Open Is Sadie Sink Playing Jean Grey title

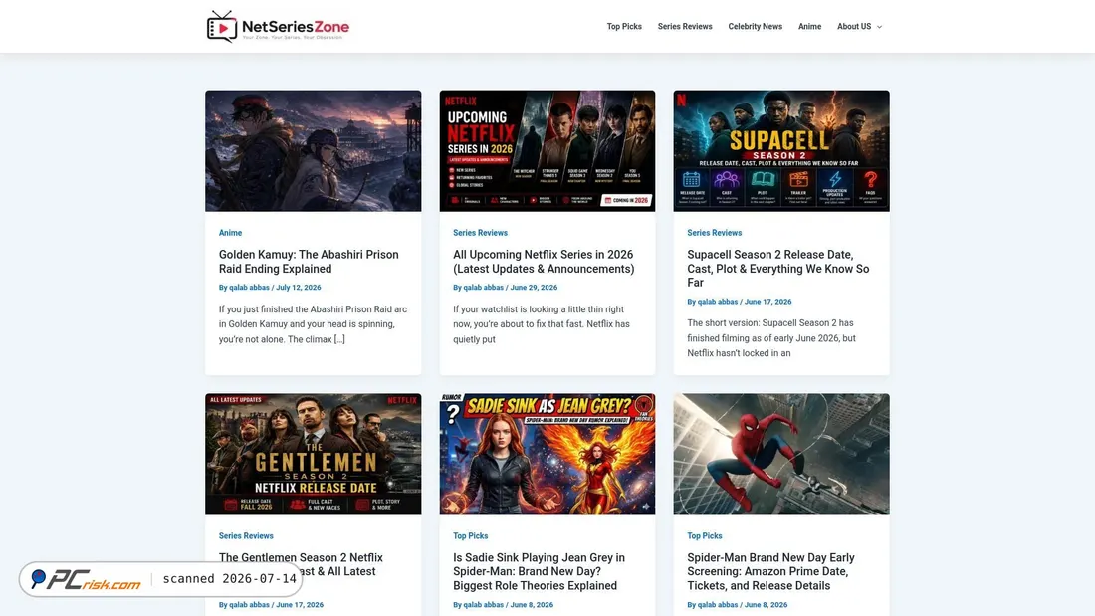pos(539,571)
